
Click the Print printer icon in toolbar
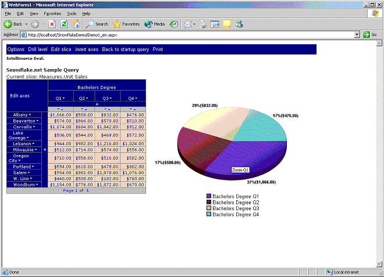[x=203, y=24]
